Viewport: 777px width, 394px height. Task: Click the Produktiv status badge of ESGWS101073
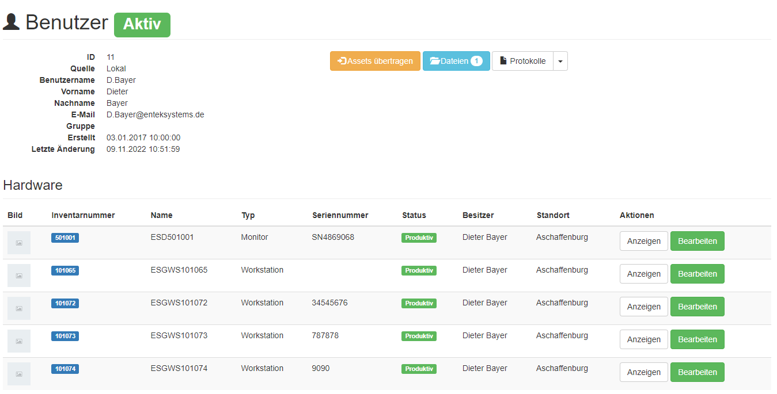click(419, 336)
